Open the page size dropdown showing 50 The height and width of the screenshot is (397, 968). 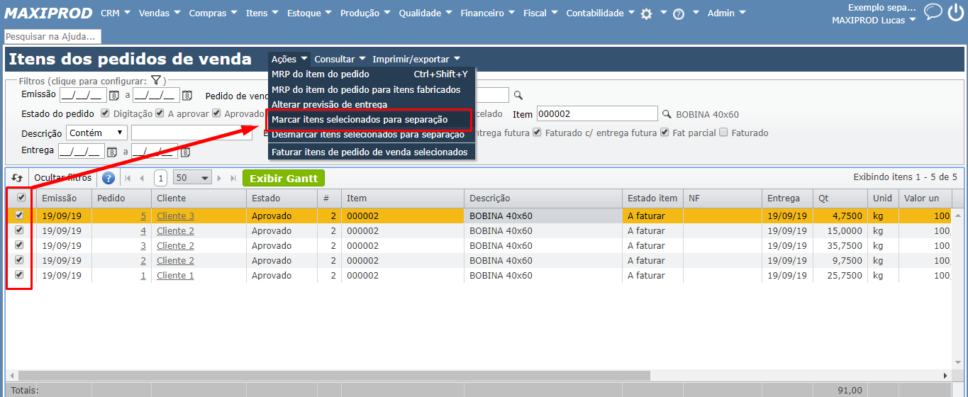193,178
